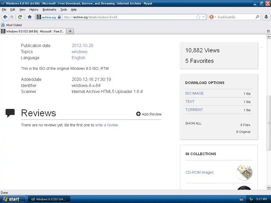Open the windows topic link
The height and width of the screenshot is (203, 271).
coord(79,52)
